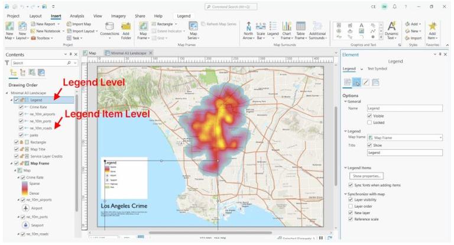Switch to Text Symbol tab
This screenshot has height=245, width=454.
[377, 69]
